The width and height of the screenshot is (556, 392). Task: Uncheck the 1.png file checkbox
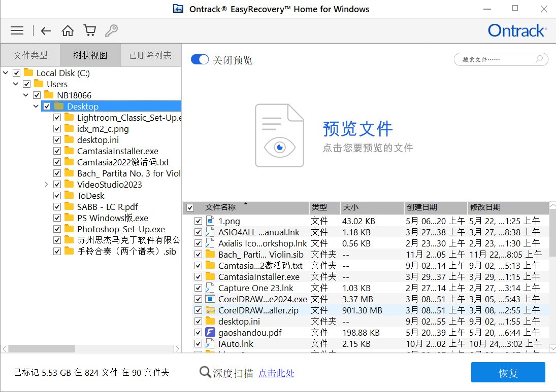pyautogui.click(x=198, y=221)
